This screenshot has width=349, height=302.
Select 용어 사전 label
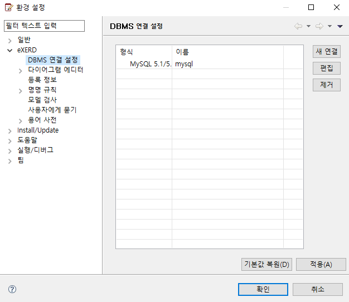tap(42, 120)
